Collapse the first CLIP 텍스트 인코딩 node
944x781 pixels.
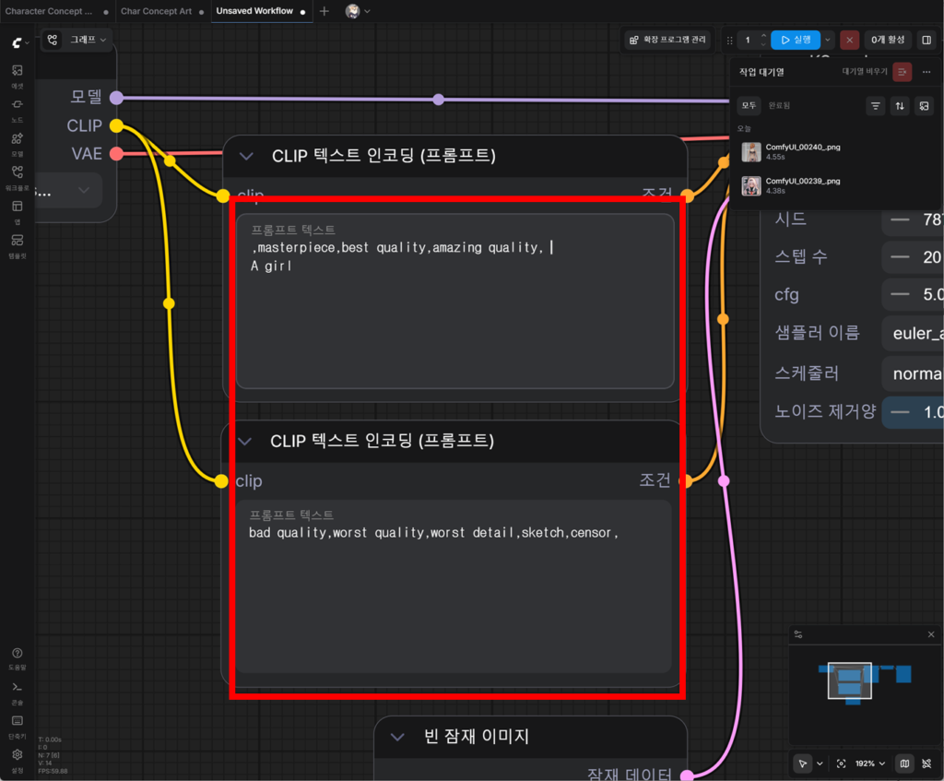[246, 156]
